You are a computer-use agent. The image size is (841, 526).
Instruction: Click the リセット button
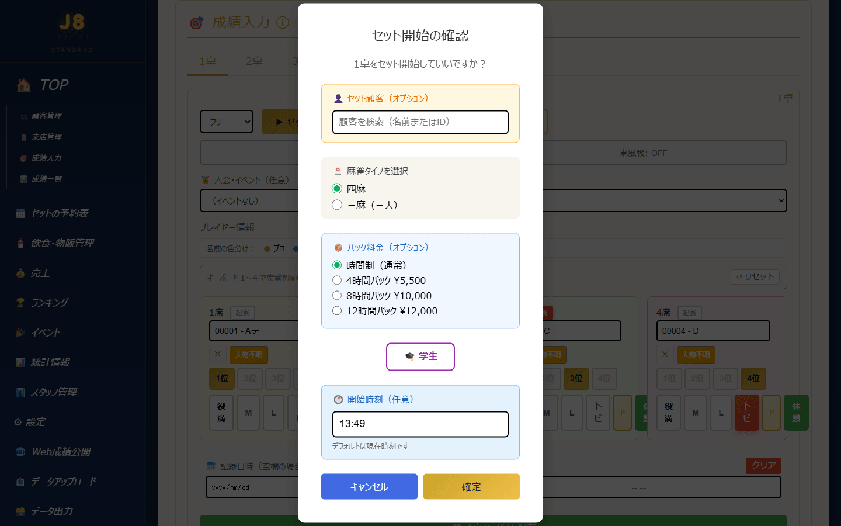coord(755,276)
